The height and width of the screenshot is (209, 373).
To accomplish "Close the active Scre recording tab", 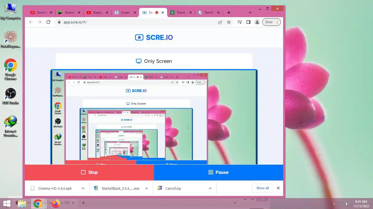I will (x=163, y=13).
